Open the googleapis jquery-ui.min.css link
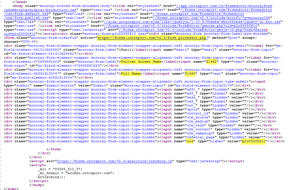Screen dimensions: 288x190 192,22
